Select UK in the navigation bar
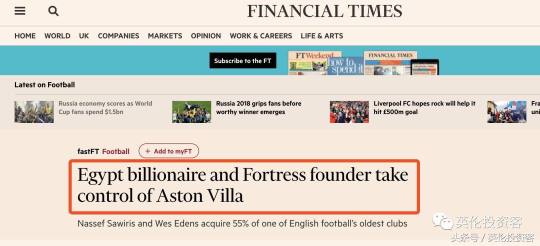The image size is (540, 246). (x=84, y=36)
